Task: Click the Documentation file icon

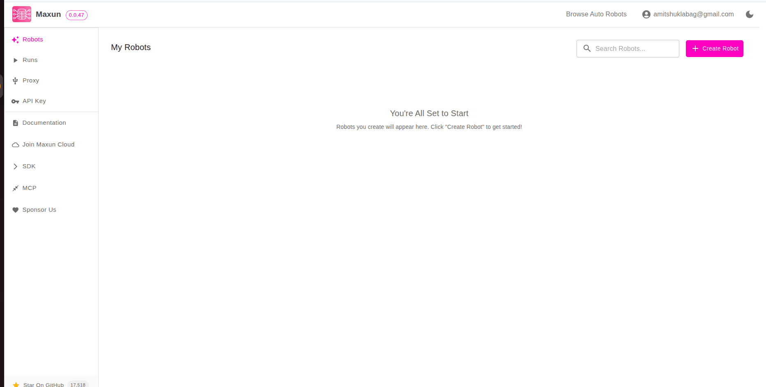Action: pos(15,123)
